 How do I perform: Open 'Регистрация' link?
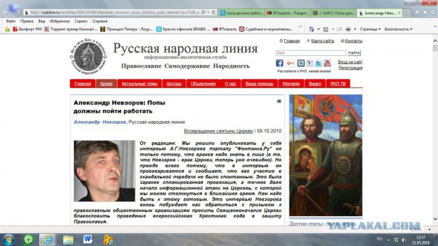pos(350,68)
